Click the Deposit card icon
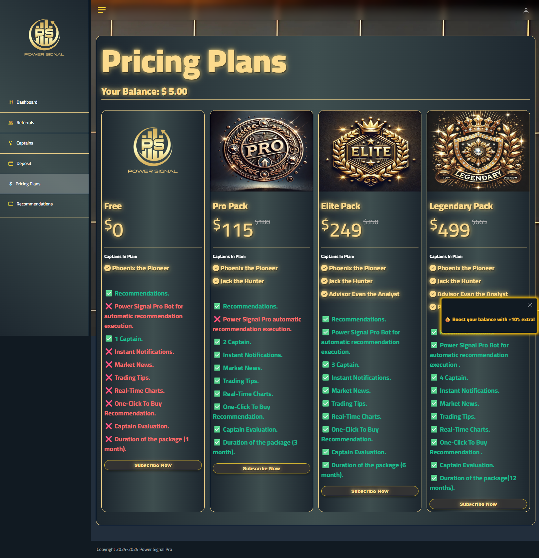 [x=11, y=164]
